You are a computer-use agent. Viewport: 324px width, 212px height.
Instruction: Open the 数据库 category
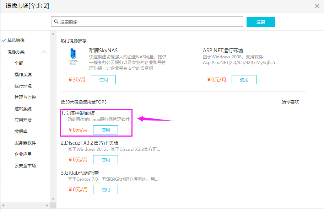pos(21,131)
